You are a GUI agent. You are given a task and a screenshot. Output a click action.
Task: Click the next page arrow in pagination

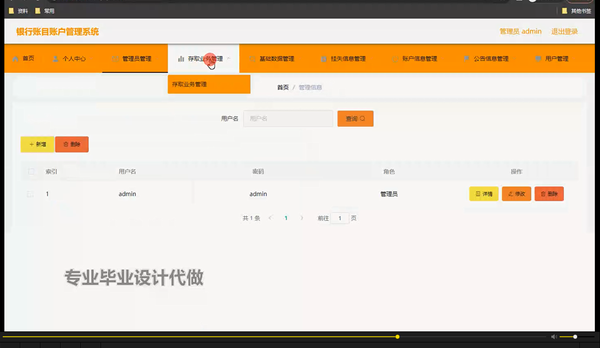(302, 218)
